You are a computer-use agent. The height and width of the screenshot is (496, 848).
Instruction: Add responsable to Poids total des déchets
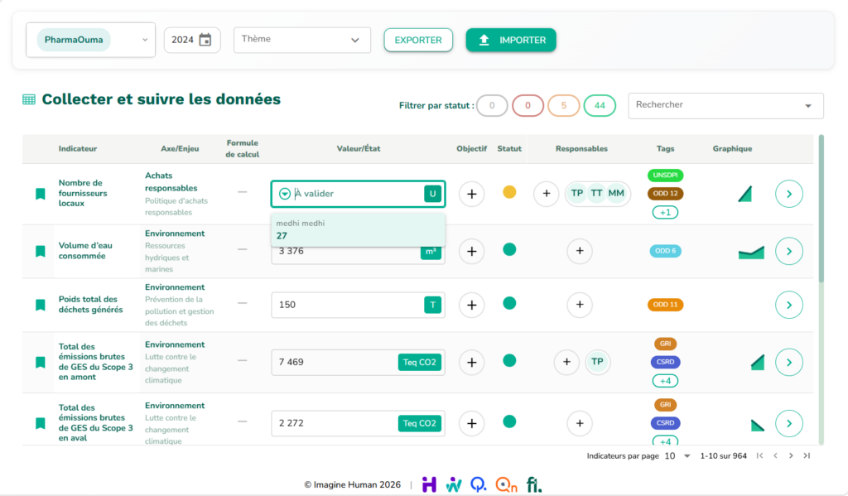click(580, 305)
